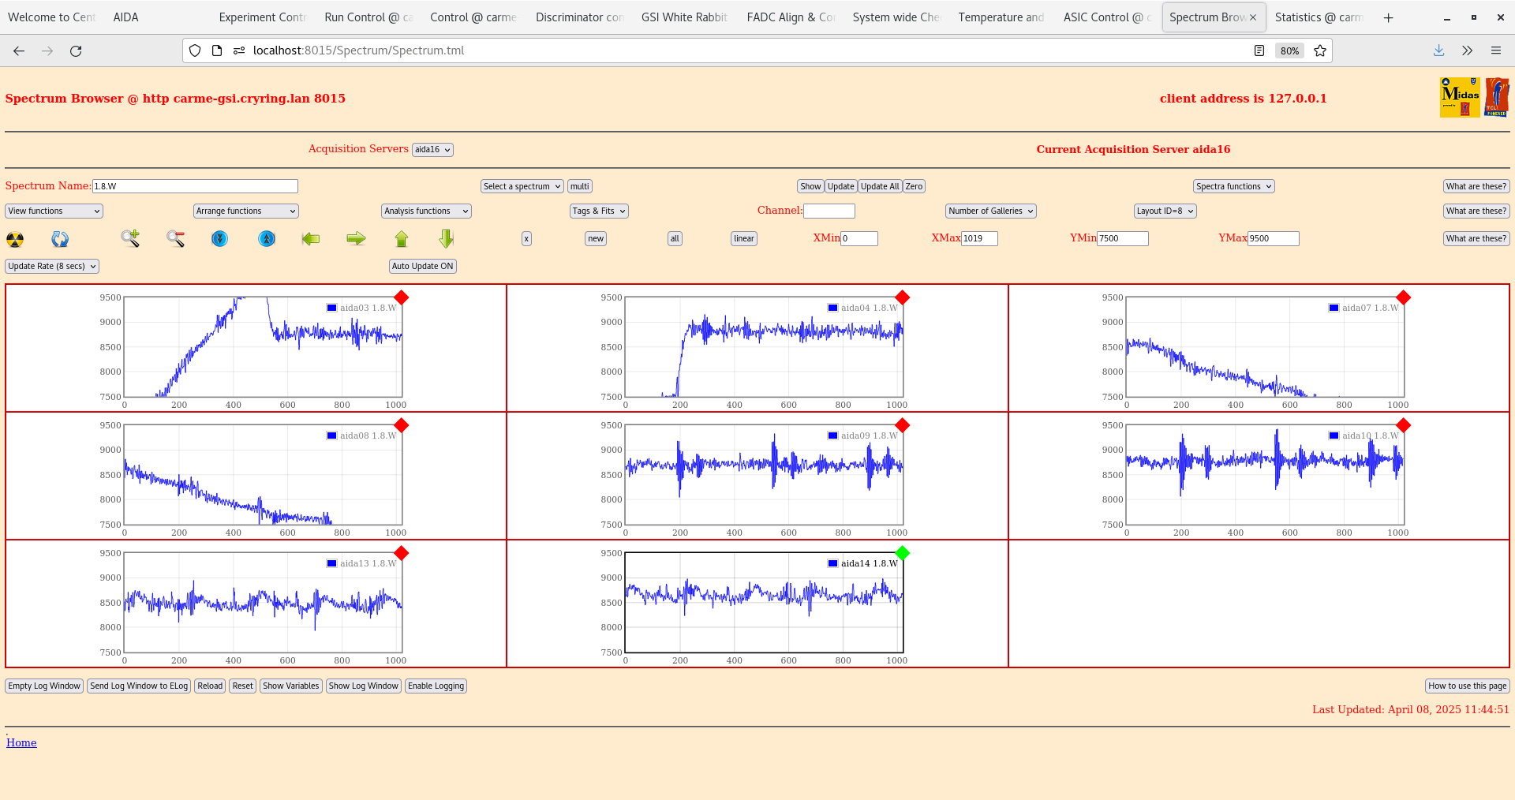Toggle the Auto Update ON button

(x=423, y=266)
